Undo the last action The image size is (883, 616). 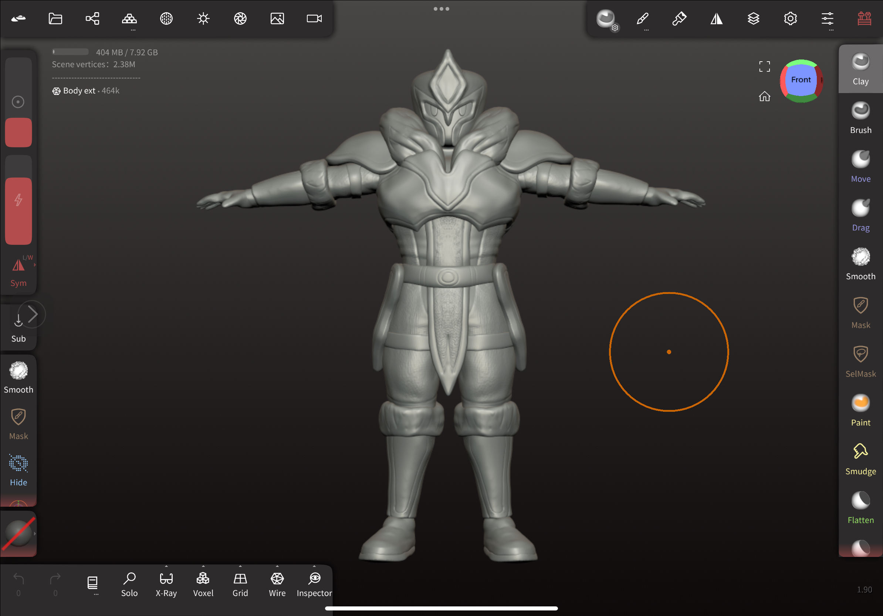18,584
